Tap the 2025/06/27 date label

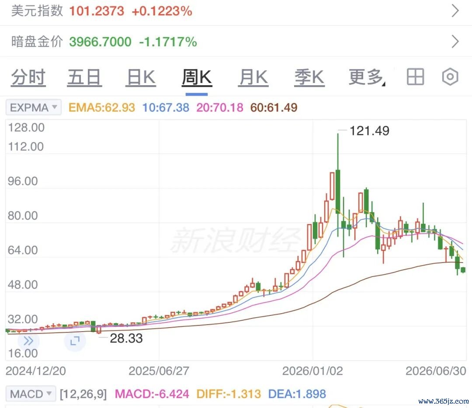click(x=159, y=371)
